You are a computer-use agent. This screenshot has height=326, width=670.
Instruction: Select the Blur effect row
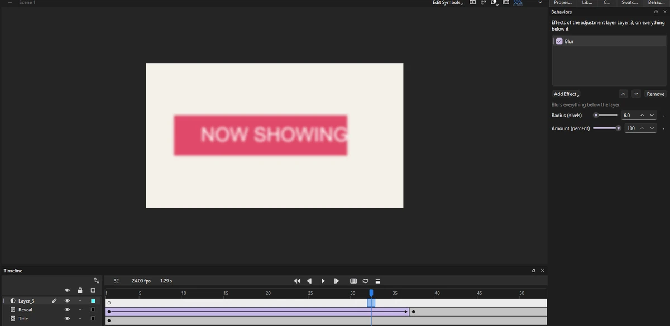tap(609, 41)
